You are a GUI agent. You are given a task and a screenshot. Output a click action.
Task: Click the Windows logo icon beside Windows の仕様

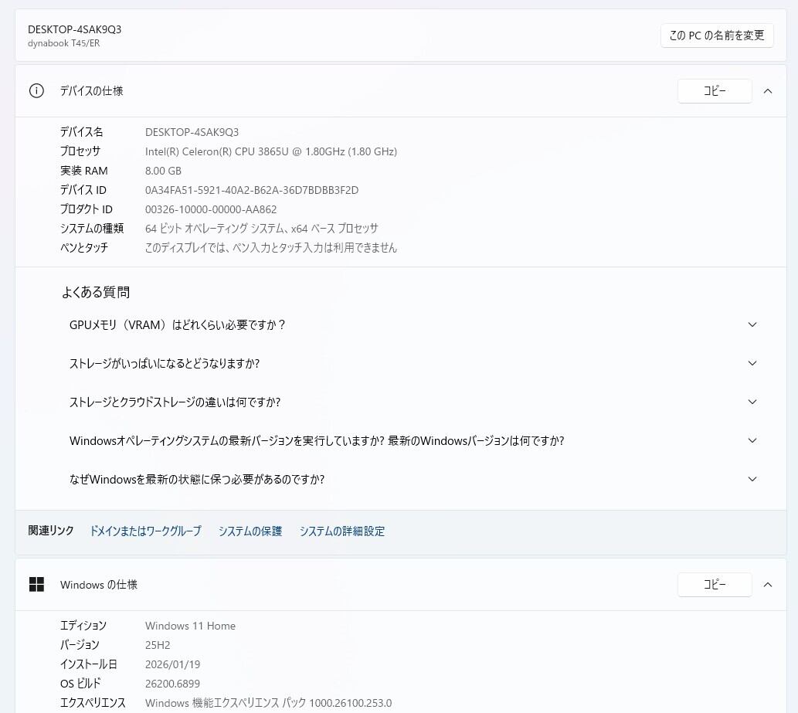point(36,585)
